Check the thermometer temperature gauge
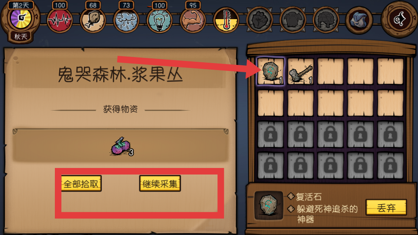This screenshot has width=418, height=235. tap(226, 20)
